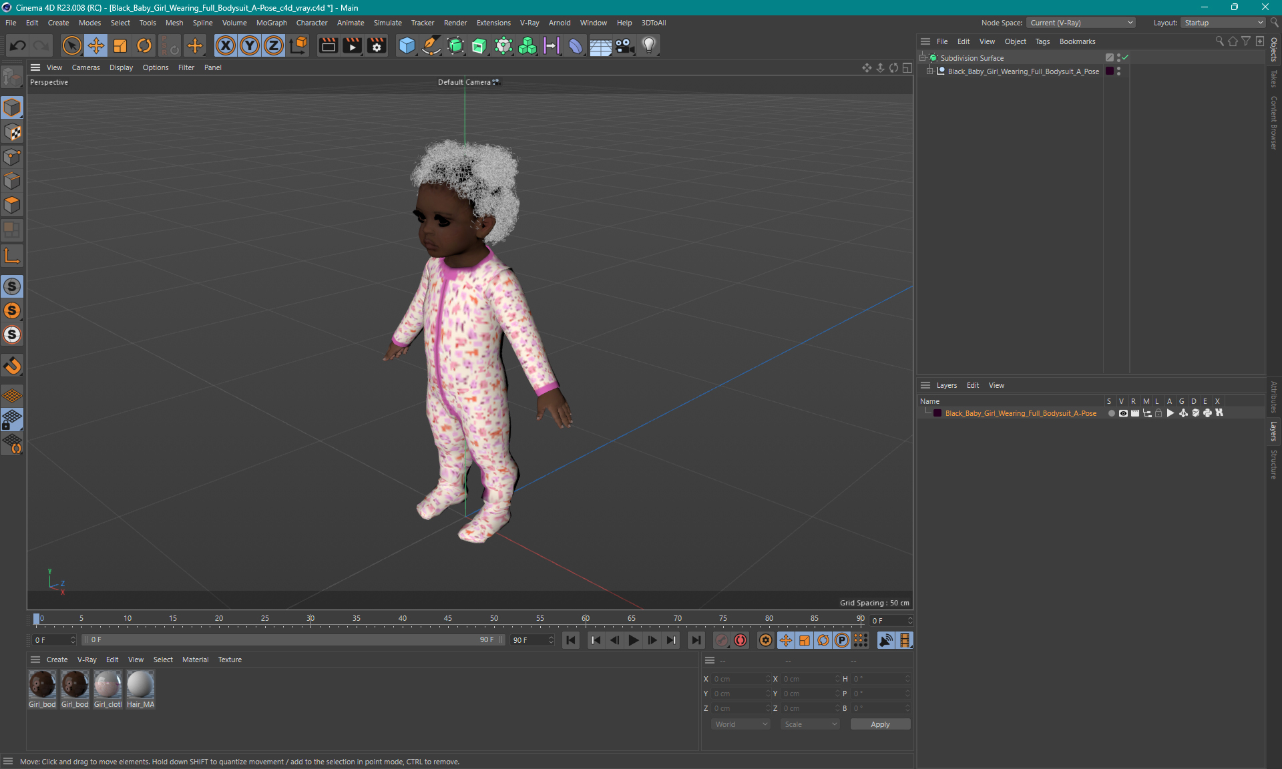
Task: Activate the Scale tool in toolbar
Action: pos(120,45)
